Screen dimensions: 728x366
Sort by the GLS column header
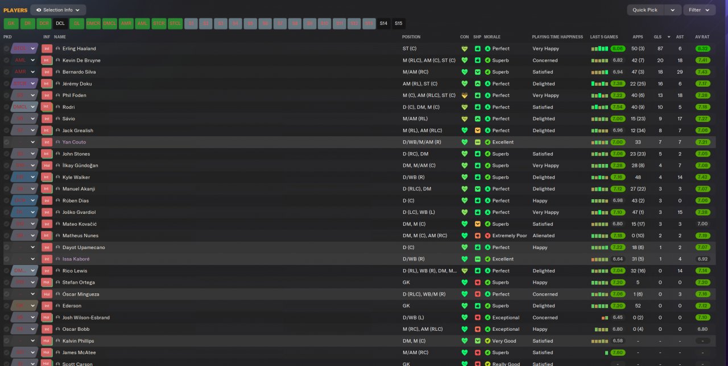pyautogui.click(x=657, y=37)
